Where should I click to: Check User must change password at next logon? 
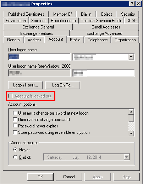pyautogui.click(x=15, y=113)
